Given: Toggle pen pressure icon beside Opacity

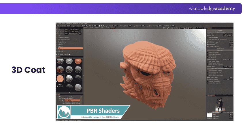Looking at the screenshot, I should point(134,26).
